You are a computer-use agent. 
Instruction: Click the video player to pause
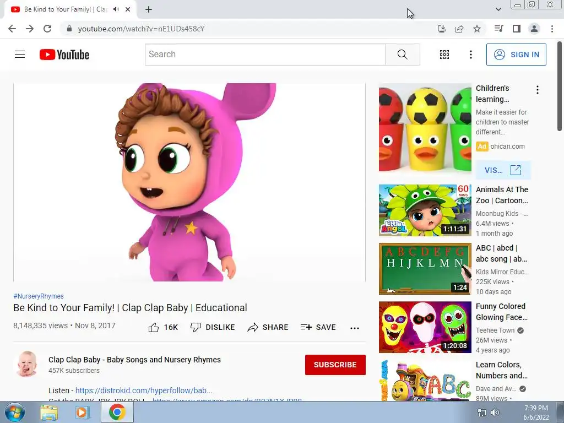189,182
